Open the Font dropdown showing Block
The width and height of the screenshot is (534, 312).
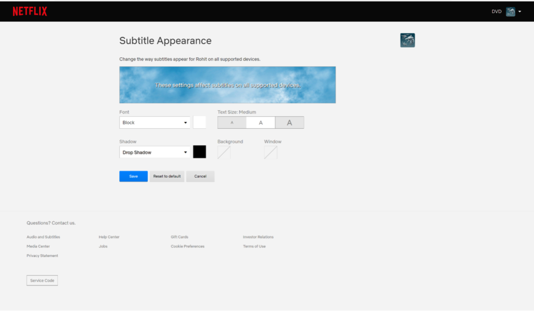(x=154, y=122)
